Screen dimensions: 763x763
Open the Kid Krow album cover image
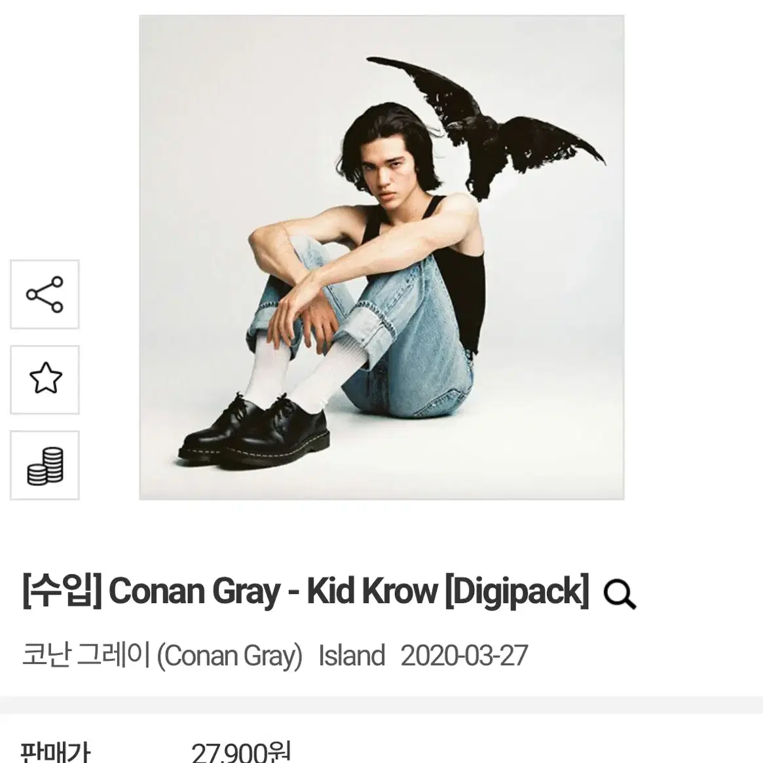click(x=381, y=257)
